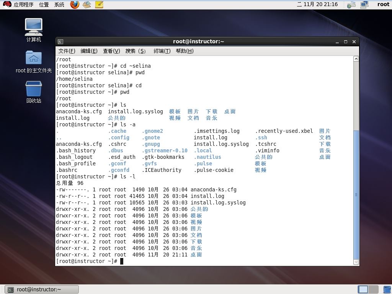Open the Computer desktop icon
392x294 pixels.
[x=34, y=30]
